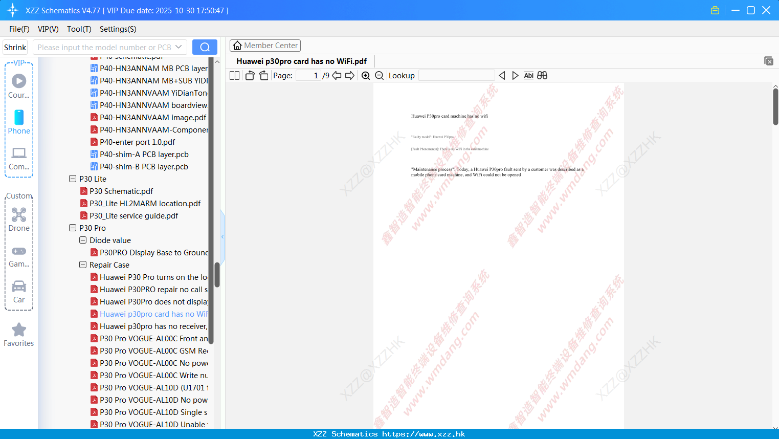Collapse the Diode value folder
The width and height of the screenshot is (779, 439).
(x=83, y=240)
